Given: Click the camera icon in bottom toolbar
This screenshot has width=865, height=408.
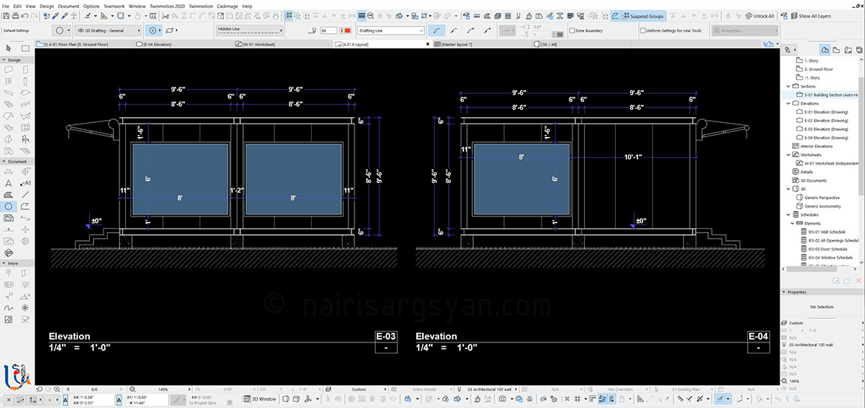Looking at the screenshot, I should coord(503,398).
